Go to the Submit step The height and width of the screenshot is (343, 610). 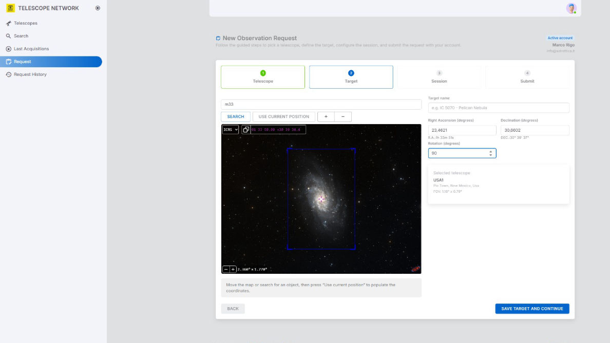527,76
